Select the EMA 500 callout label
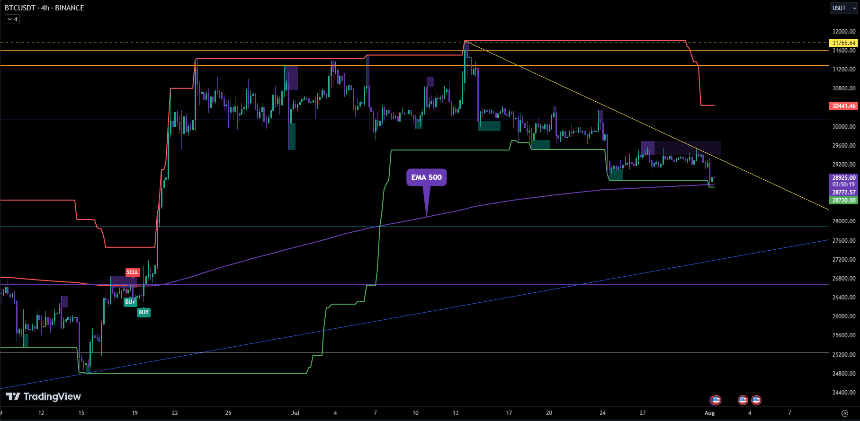860x421 pixels. point(426,177)
